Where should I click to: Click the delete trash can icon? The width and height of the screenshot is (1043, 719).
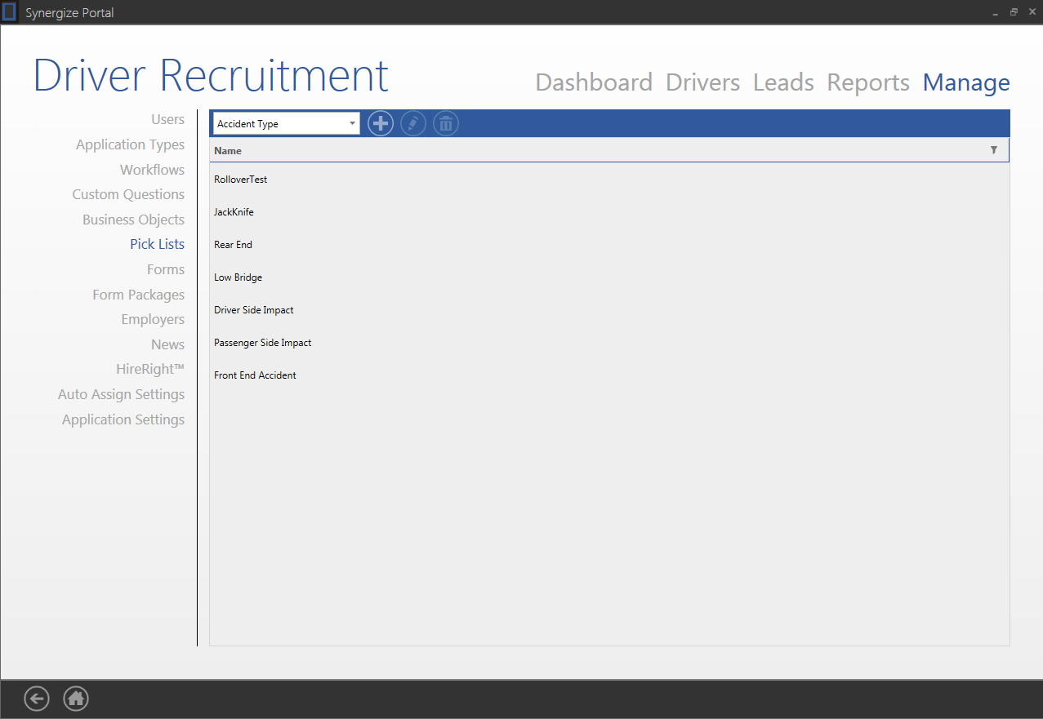(446, 123)
